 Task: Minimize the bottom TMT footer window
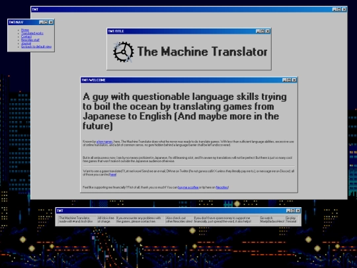click(288, 210)
